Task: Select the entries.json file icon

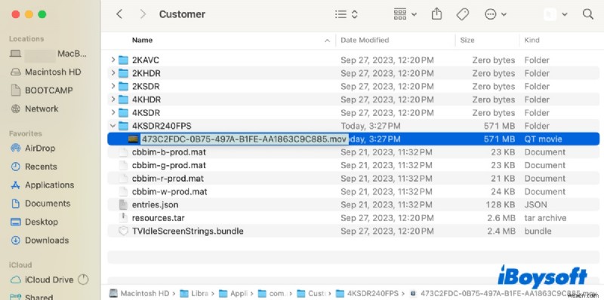Action: click(x=123, y=204)
